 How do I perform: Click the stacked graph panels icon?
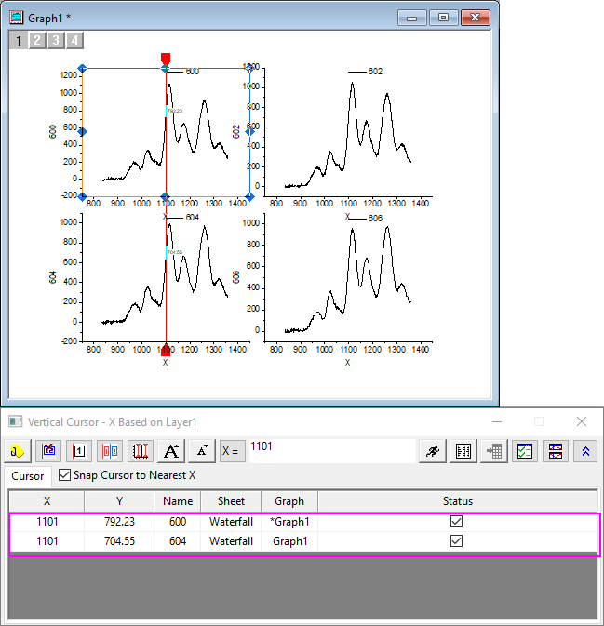(556, 451)
